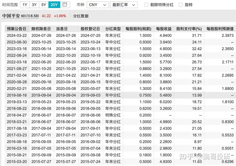This screenshot has height=166, width=236.
Task: Select record date cell 2024-07-25
Action: tap(90, 36)
